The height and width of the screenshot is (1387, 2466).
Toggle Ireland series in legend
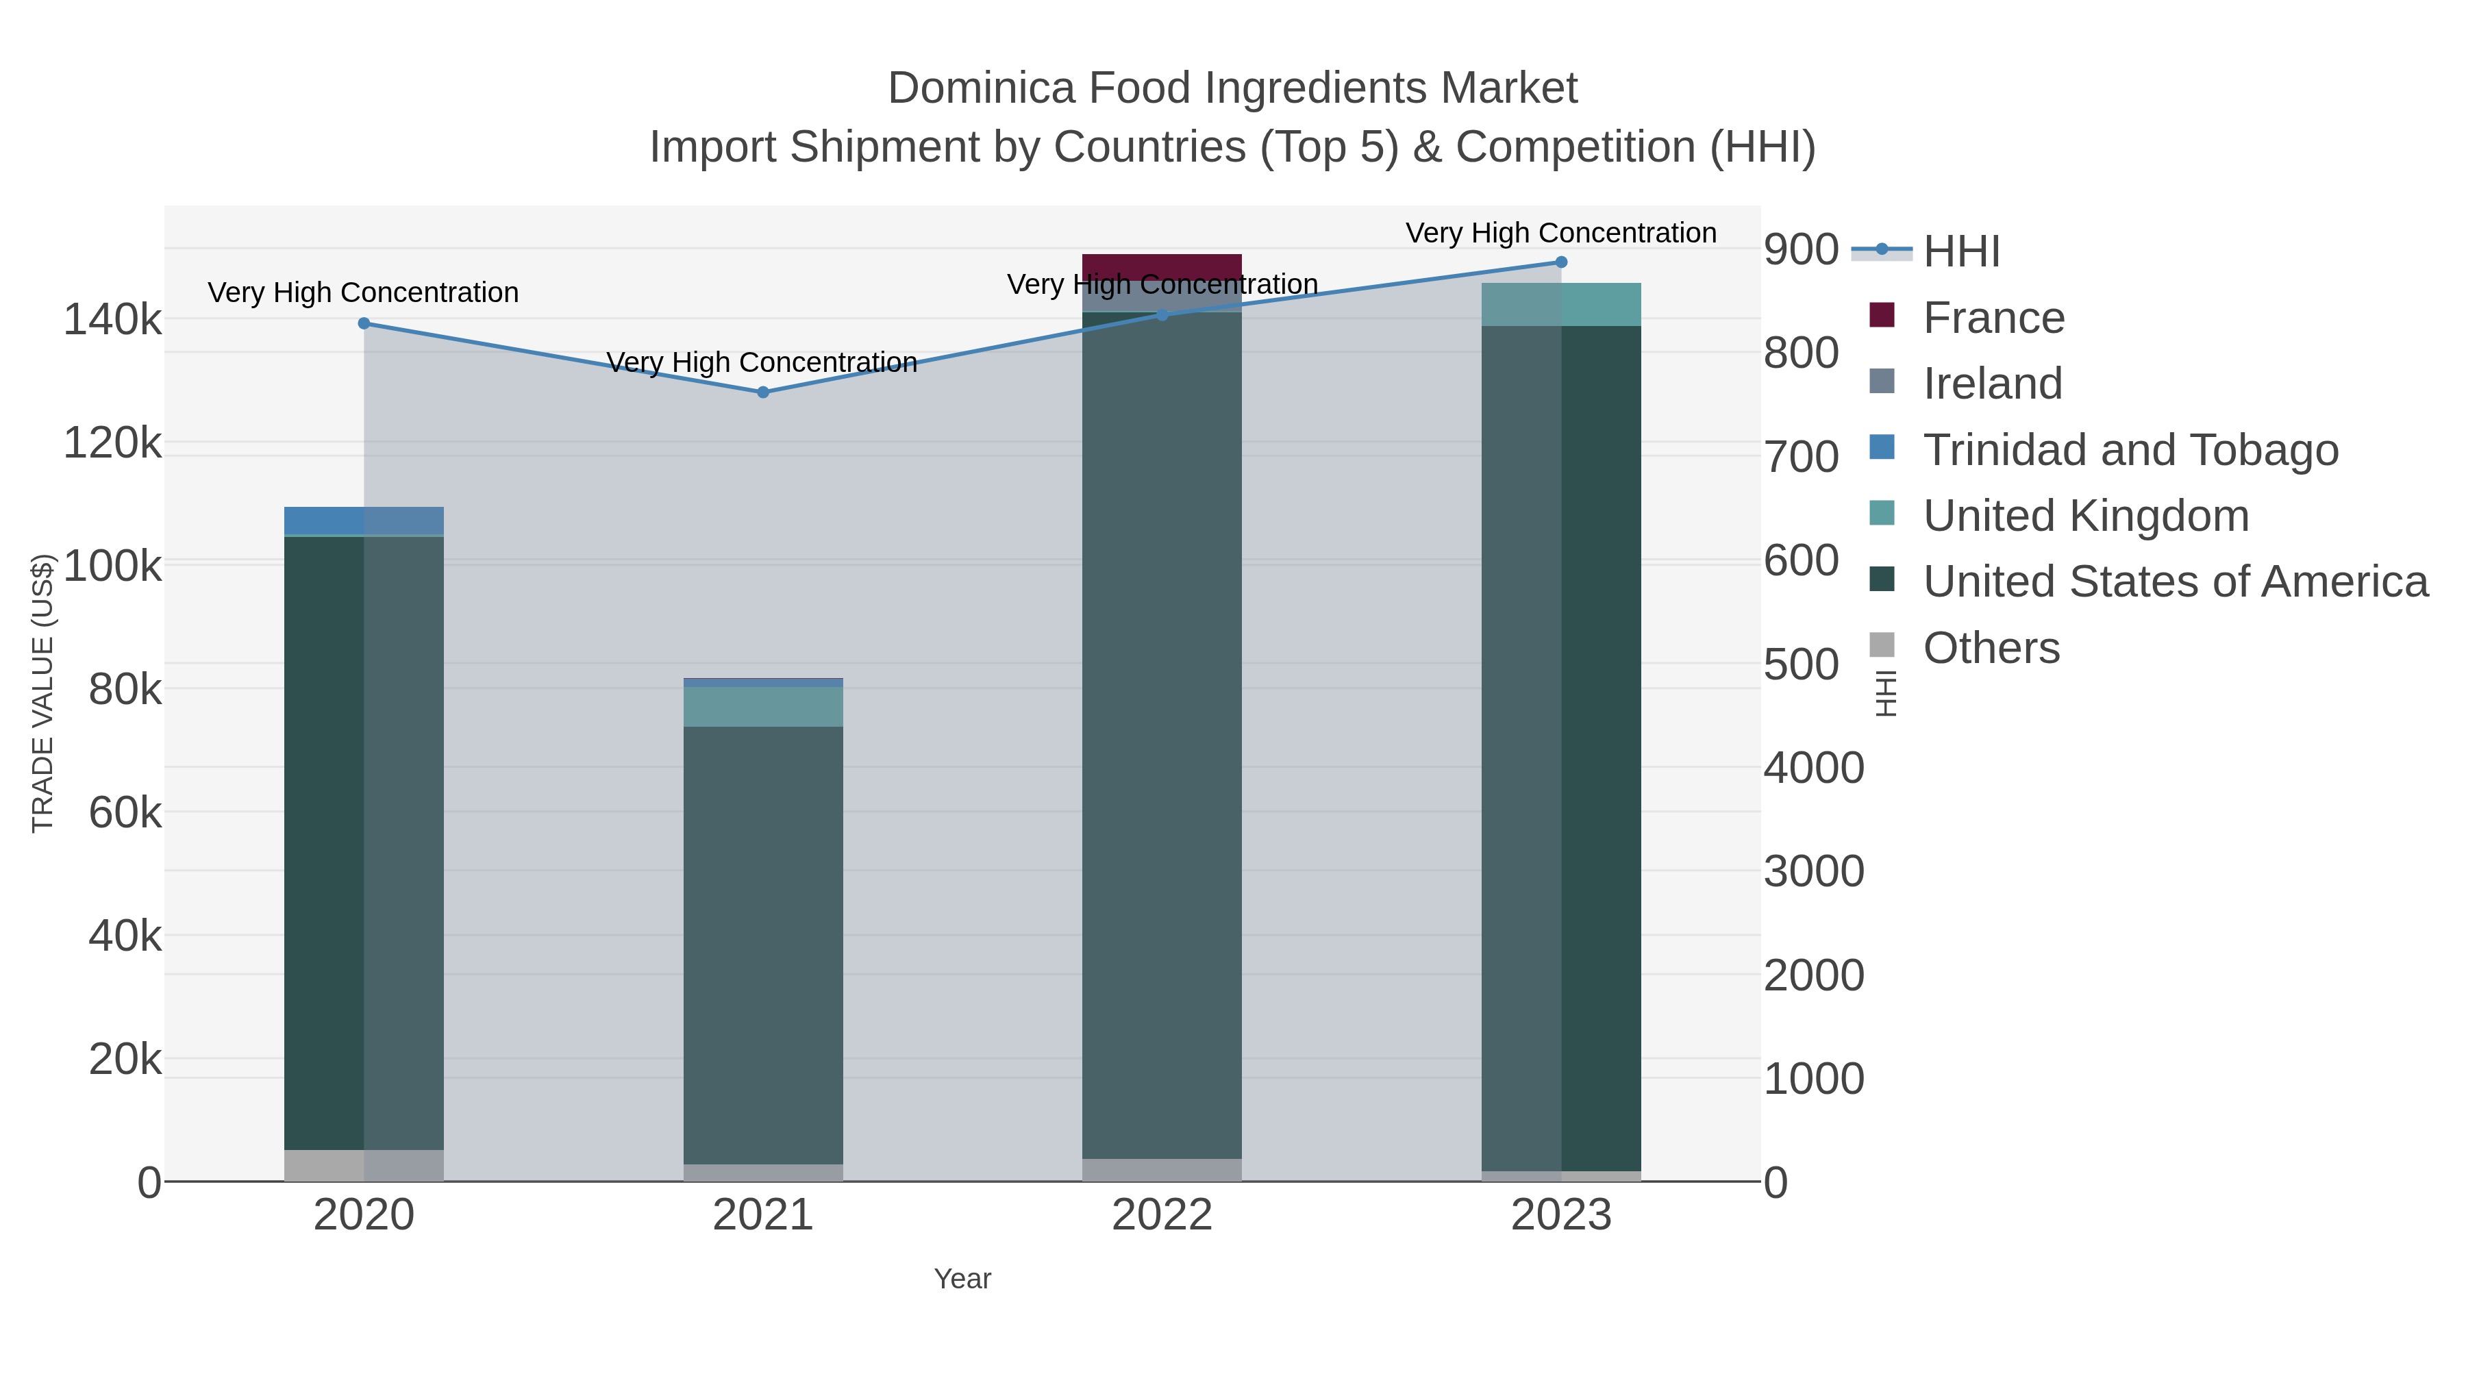pos(1965,383)
